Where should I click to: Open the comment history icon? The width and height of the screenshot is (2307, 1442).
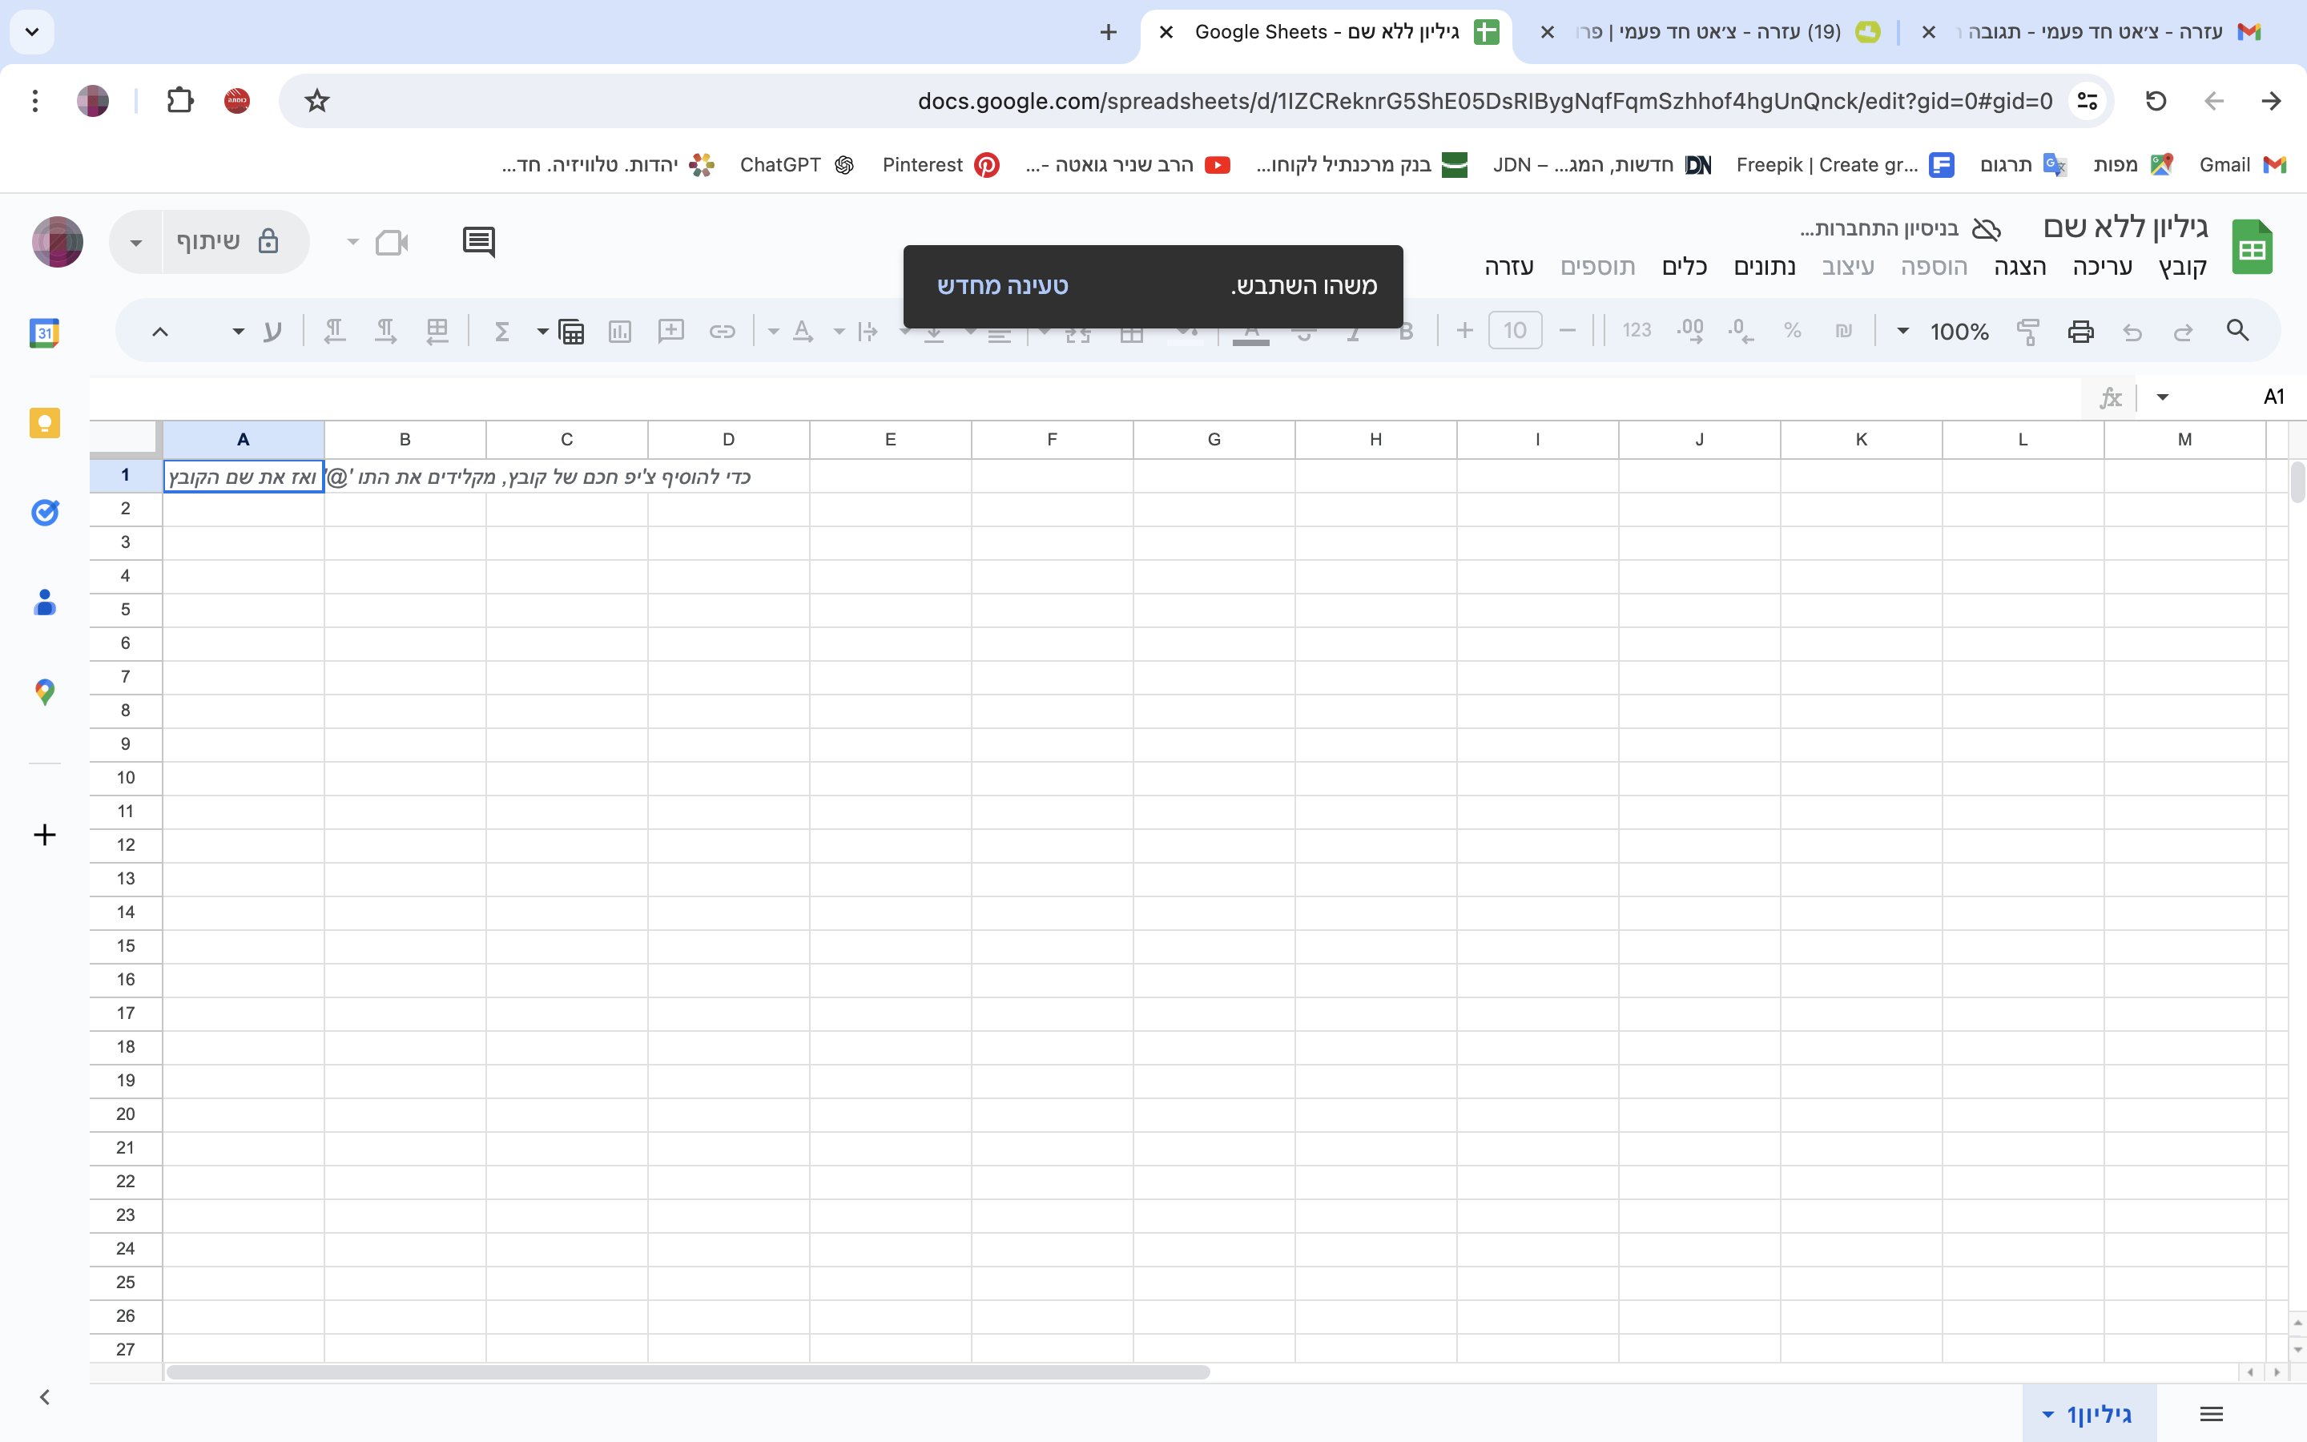(478, 241)
